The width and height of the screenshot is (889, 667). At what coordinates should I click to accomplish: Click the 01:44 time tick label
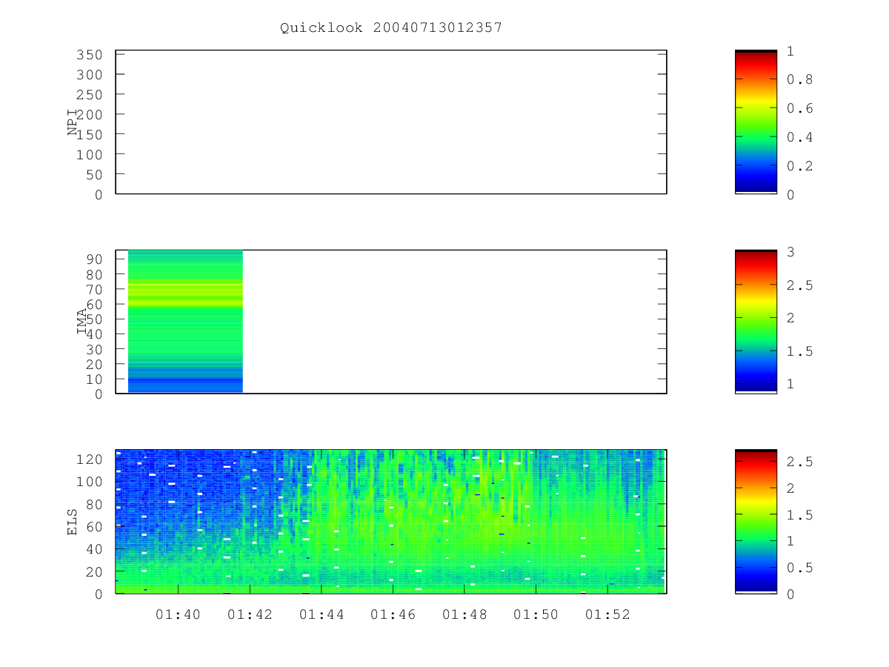click(321, 614)
